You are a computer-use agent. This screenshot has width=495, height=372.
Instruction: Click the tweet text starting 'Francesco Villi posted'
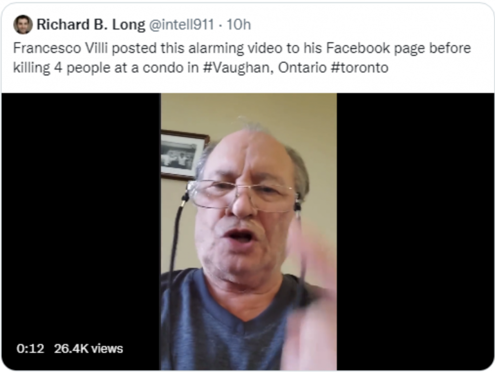242,58
